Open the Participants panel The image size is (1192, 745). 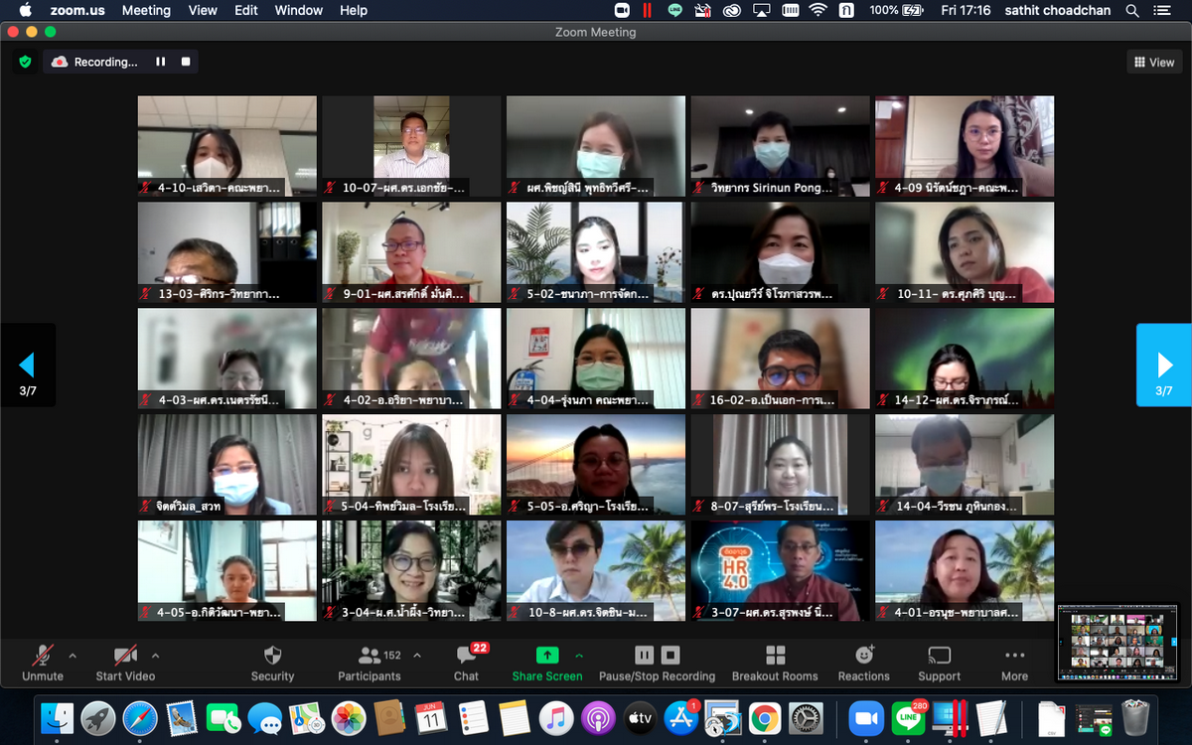coord(370,656)
